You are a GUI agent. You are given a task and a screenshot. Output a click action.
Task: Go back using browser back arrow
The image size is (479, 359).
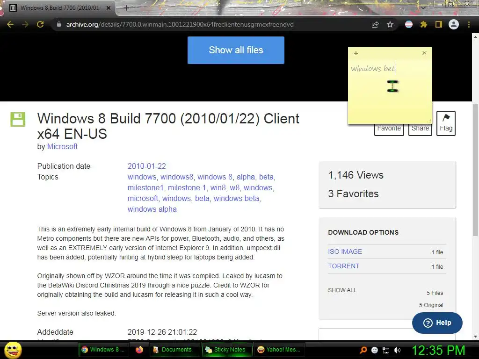(10, 24)
